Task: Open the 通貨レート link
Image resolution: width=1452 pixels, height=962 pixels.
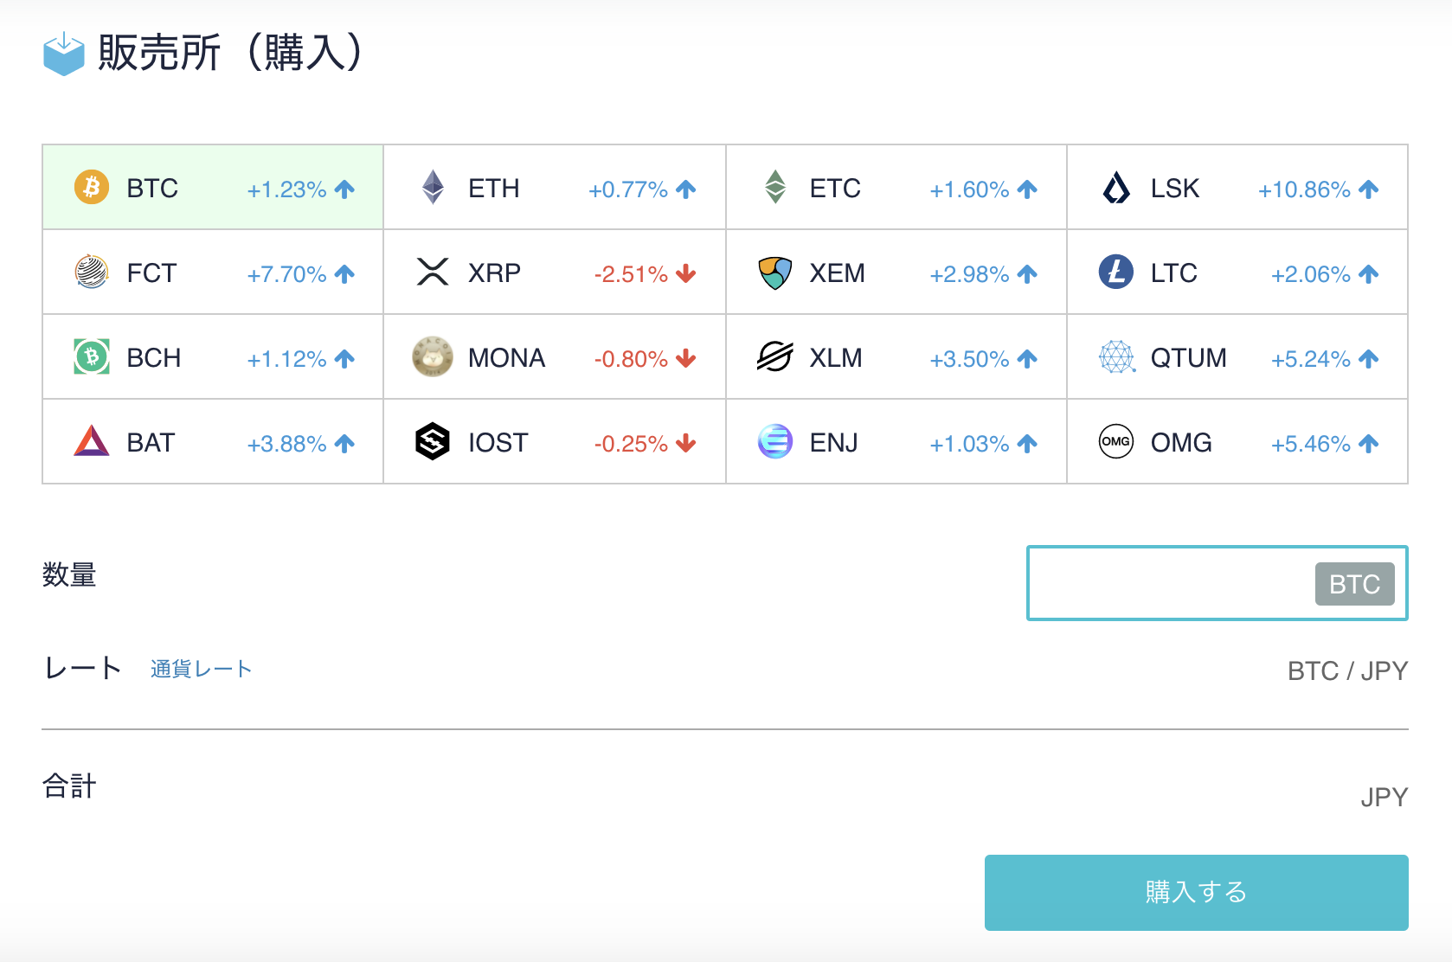Action: 201,669
